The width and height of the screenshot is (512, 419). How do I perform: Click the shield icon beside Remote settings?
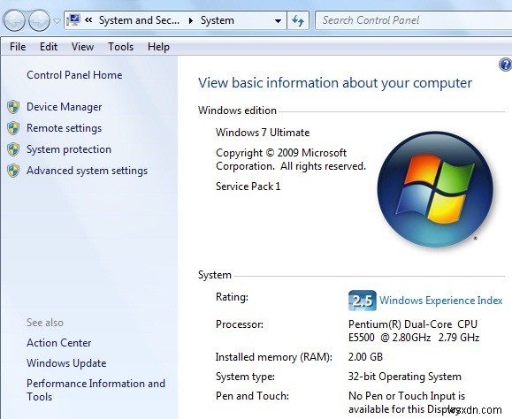(13, 128)
